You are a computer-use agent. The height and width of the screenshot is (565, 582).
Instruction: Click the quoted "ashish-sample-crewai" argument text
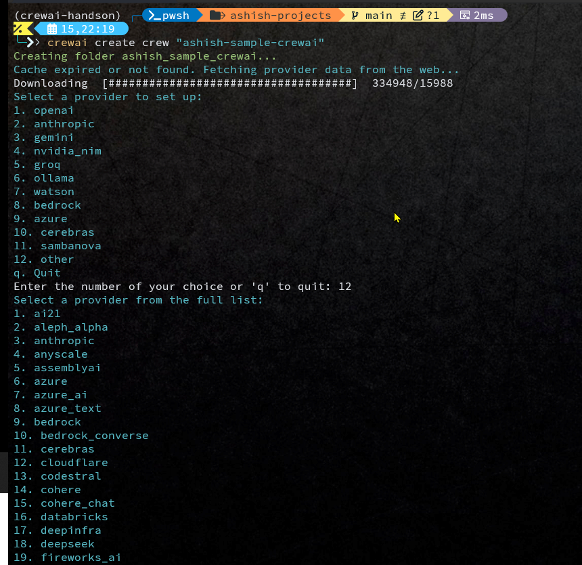coord(250,43)
